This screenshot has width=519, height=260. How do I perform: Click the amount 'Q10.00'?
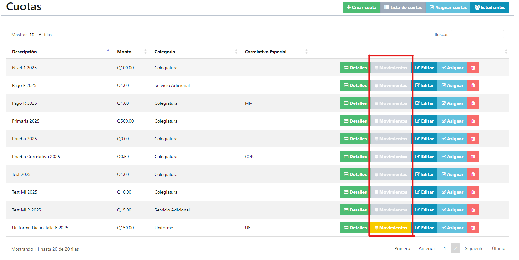point(124,192)
